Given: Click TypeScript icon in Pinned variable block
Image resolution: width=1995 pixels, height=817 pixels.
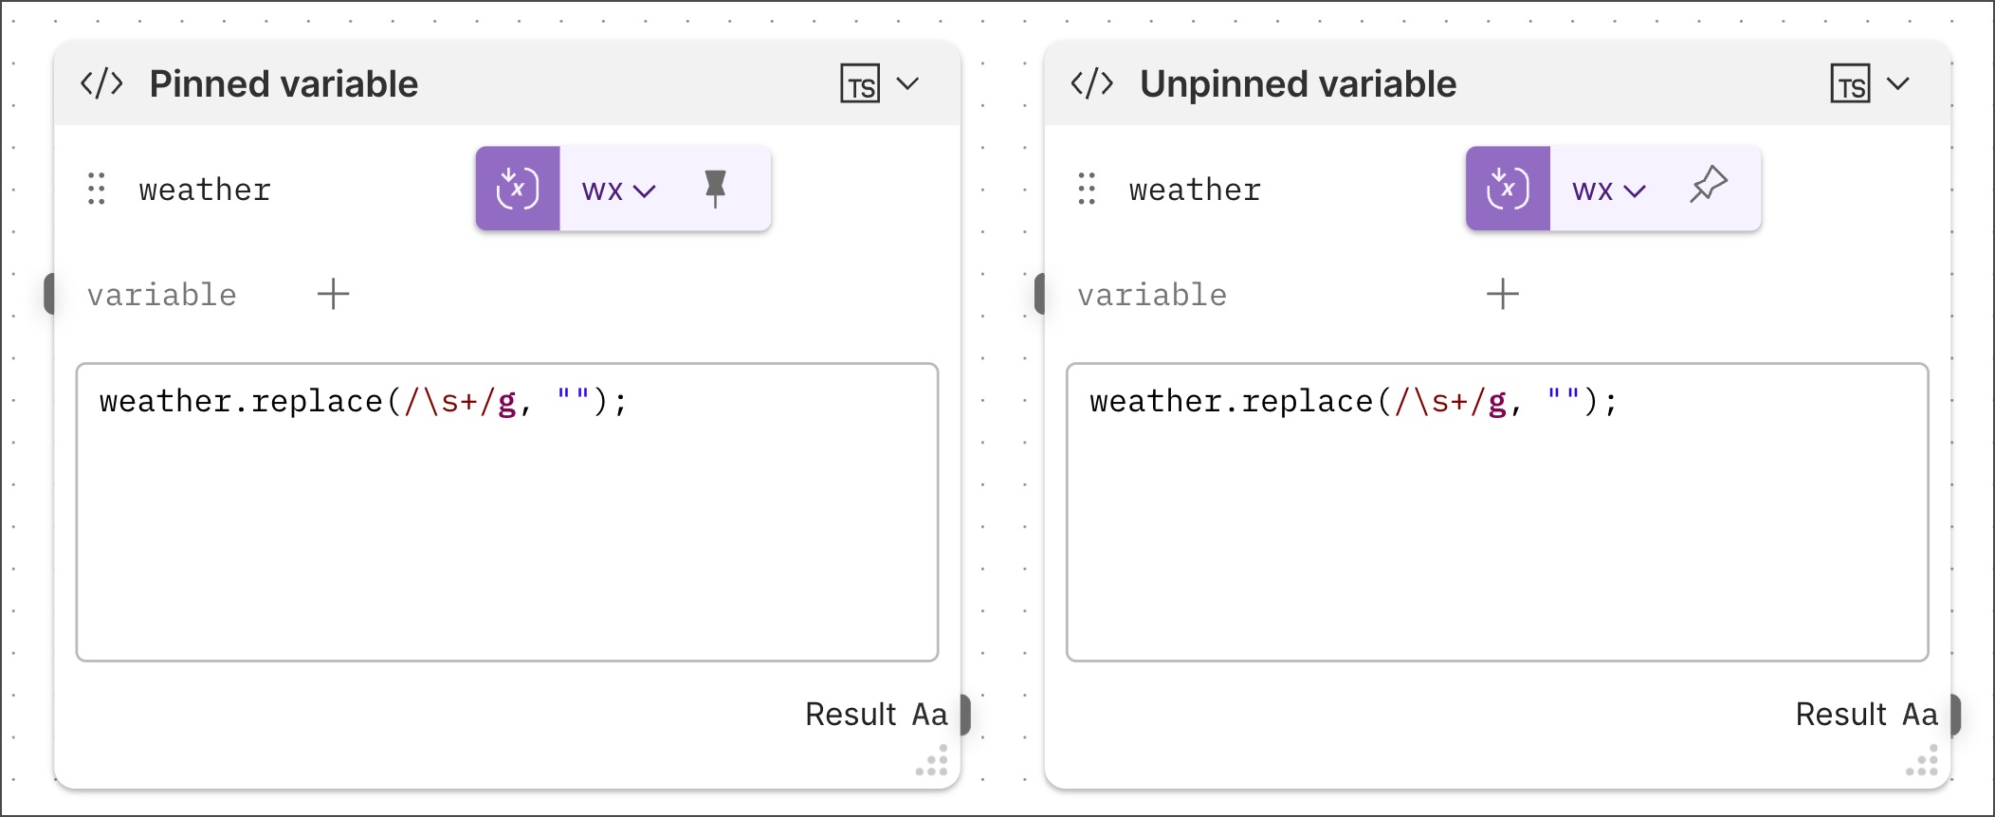Looking at the screenshot, I should (860, 83).
